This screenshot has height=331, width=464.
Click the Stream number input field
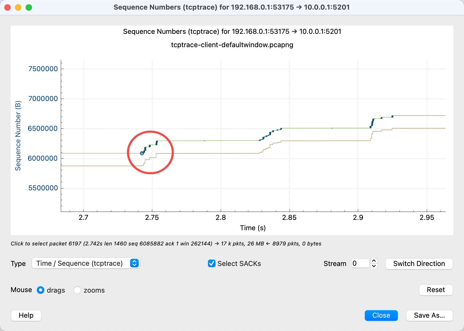[x=360, y=264]
